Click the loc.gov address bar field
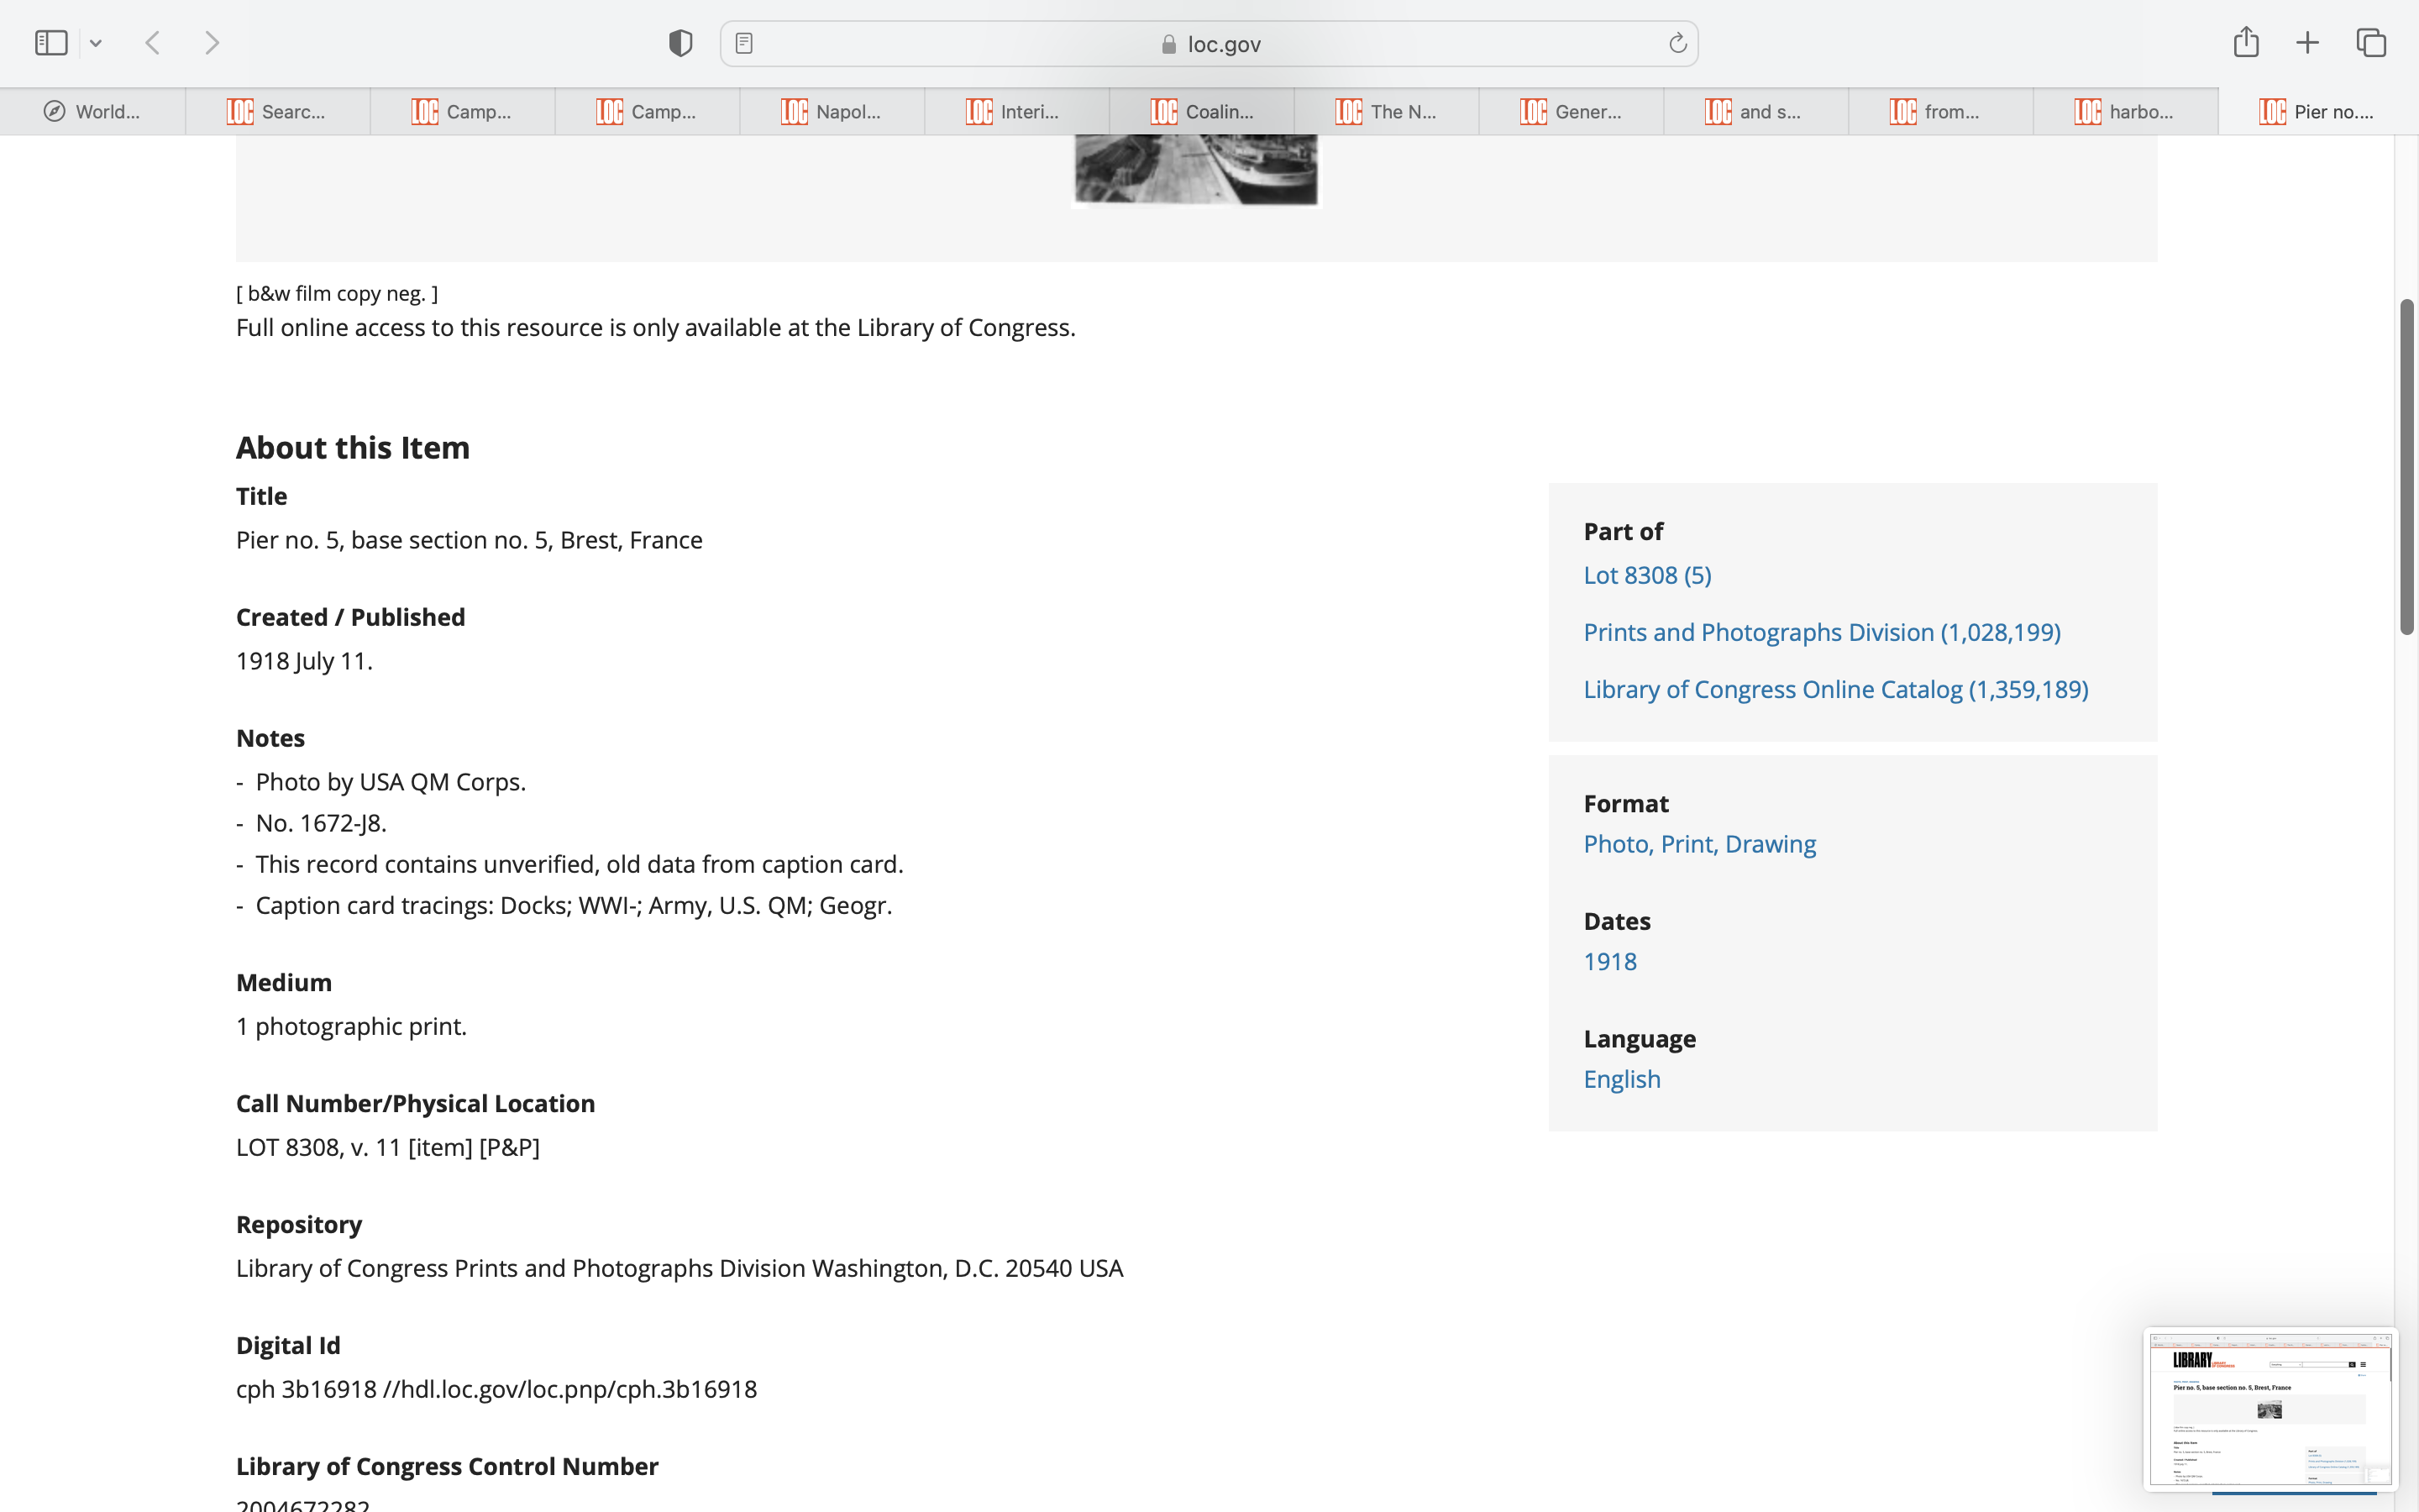Viewport: 2419px width, 1512px height. (x=1209, y=44)
